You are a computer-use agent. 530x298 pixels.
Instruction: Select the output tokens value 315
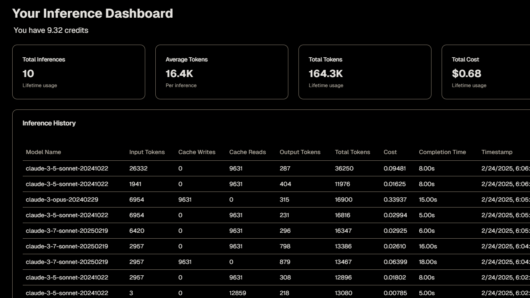[x=285, y=200]
